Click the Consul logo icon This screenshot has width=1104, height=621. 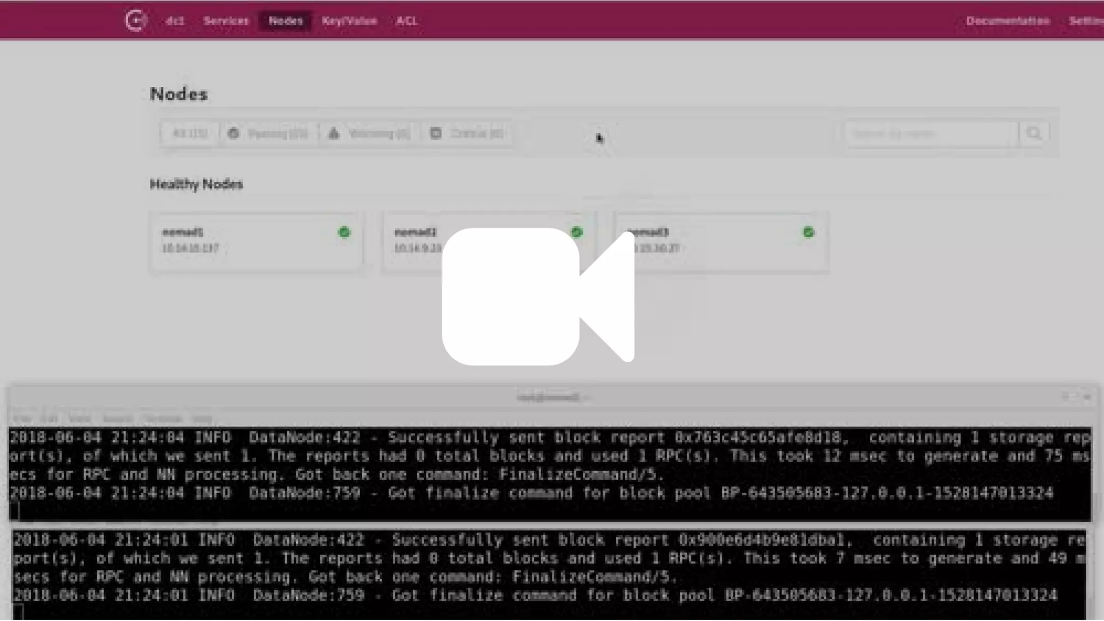[x=135, y=20]
